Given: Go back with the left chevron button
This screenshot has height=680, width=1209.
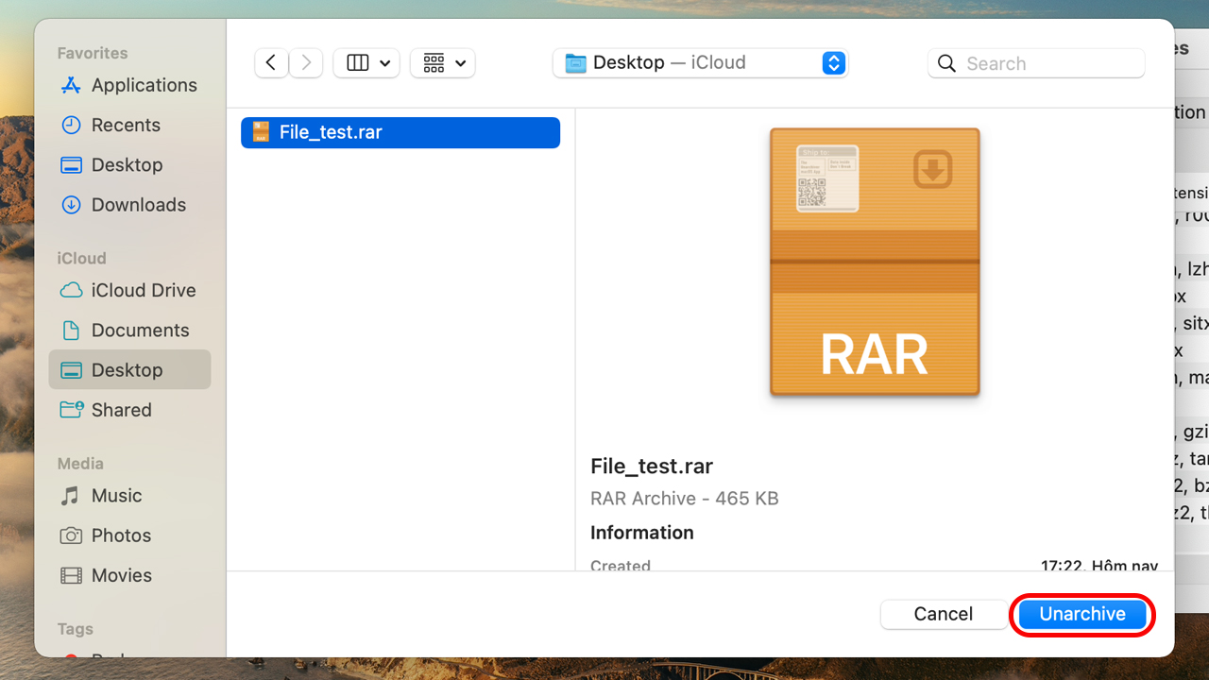Looking at the screenshot, I should click(x=271, y=63).
